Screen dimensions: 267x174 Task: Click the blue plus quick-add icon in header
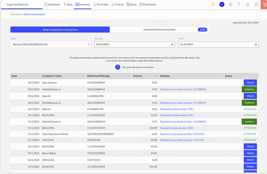(222, 4)
